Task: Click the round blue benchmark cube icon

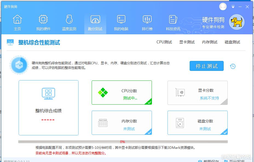Action: click(19, 65)
